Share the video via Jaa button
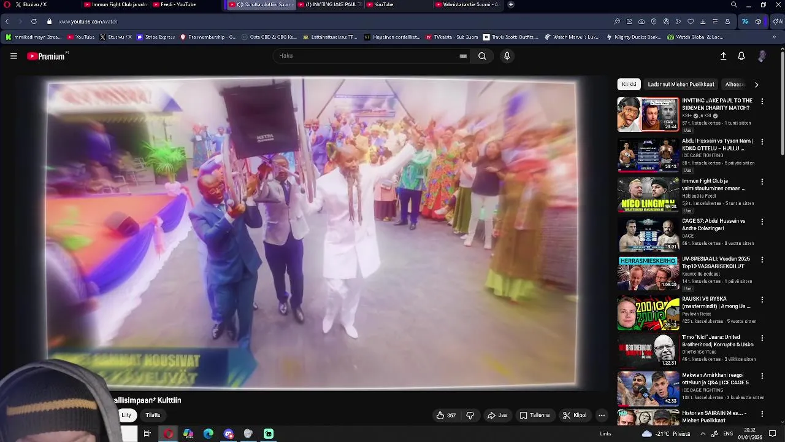Image resolution: width=785 pixels, height=442 pixels. (497, 416)
